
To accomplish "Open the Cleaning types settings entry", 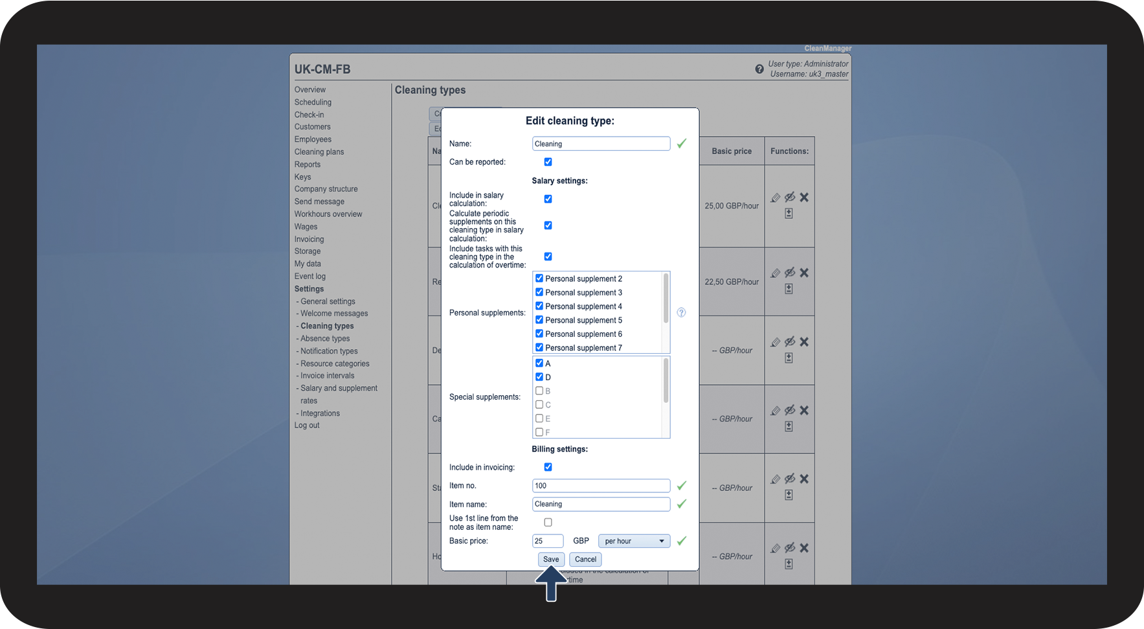I will (327, 325).
